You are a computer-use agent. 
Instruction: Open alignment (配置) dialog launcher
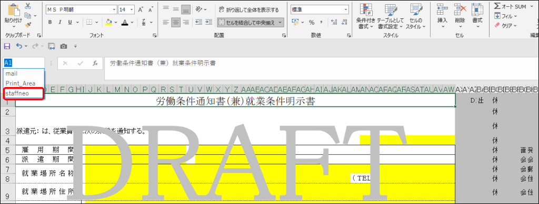(x=284, y=35)
